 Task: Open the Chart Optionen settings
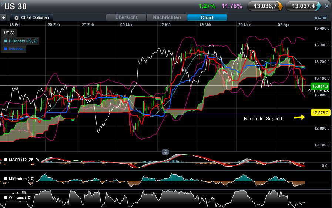(x=31, y=18)
